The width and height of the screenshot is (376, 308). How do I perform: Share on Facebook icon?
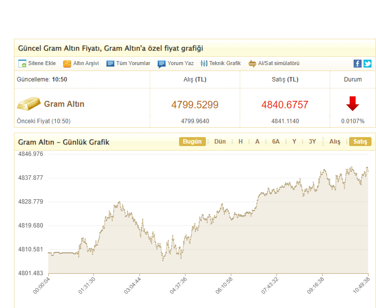click(x=358, y=64)
